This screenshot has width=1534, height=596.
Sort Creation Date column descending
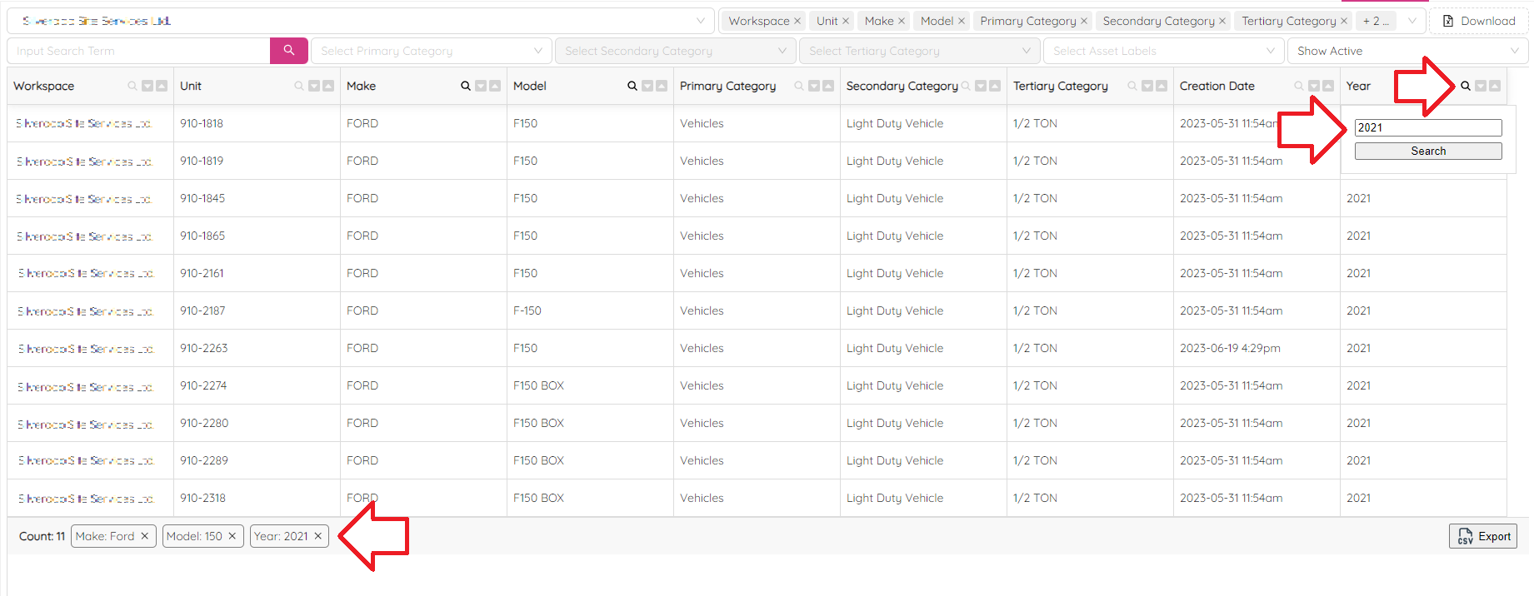1314,86
